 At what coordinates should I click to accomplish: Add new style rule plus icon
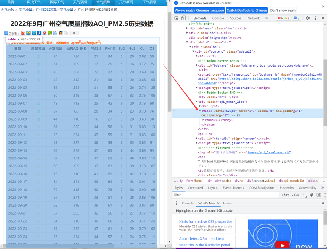tap(304, 195)
